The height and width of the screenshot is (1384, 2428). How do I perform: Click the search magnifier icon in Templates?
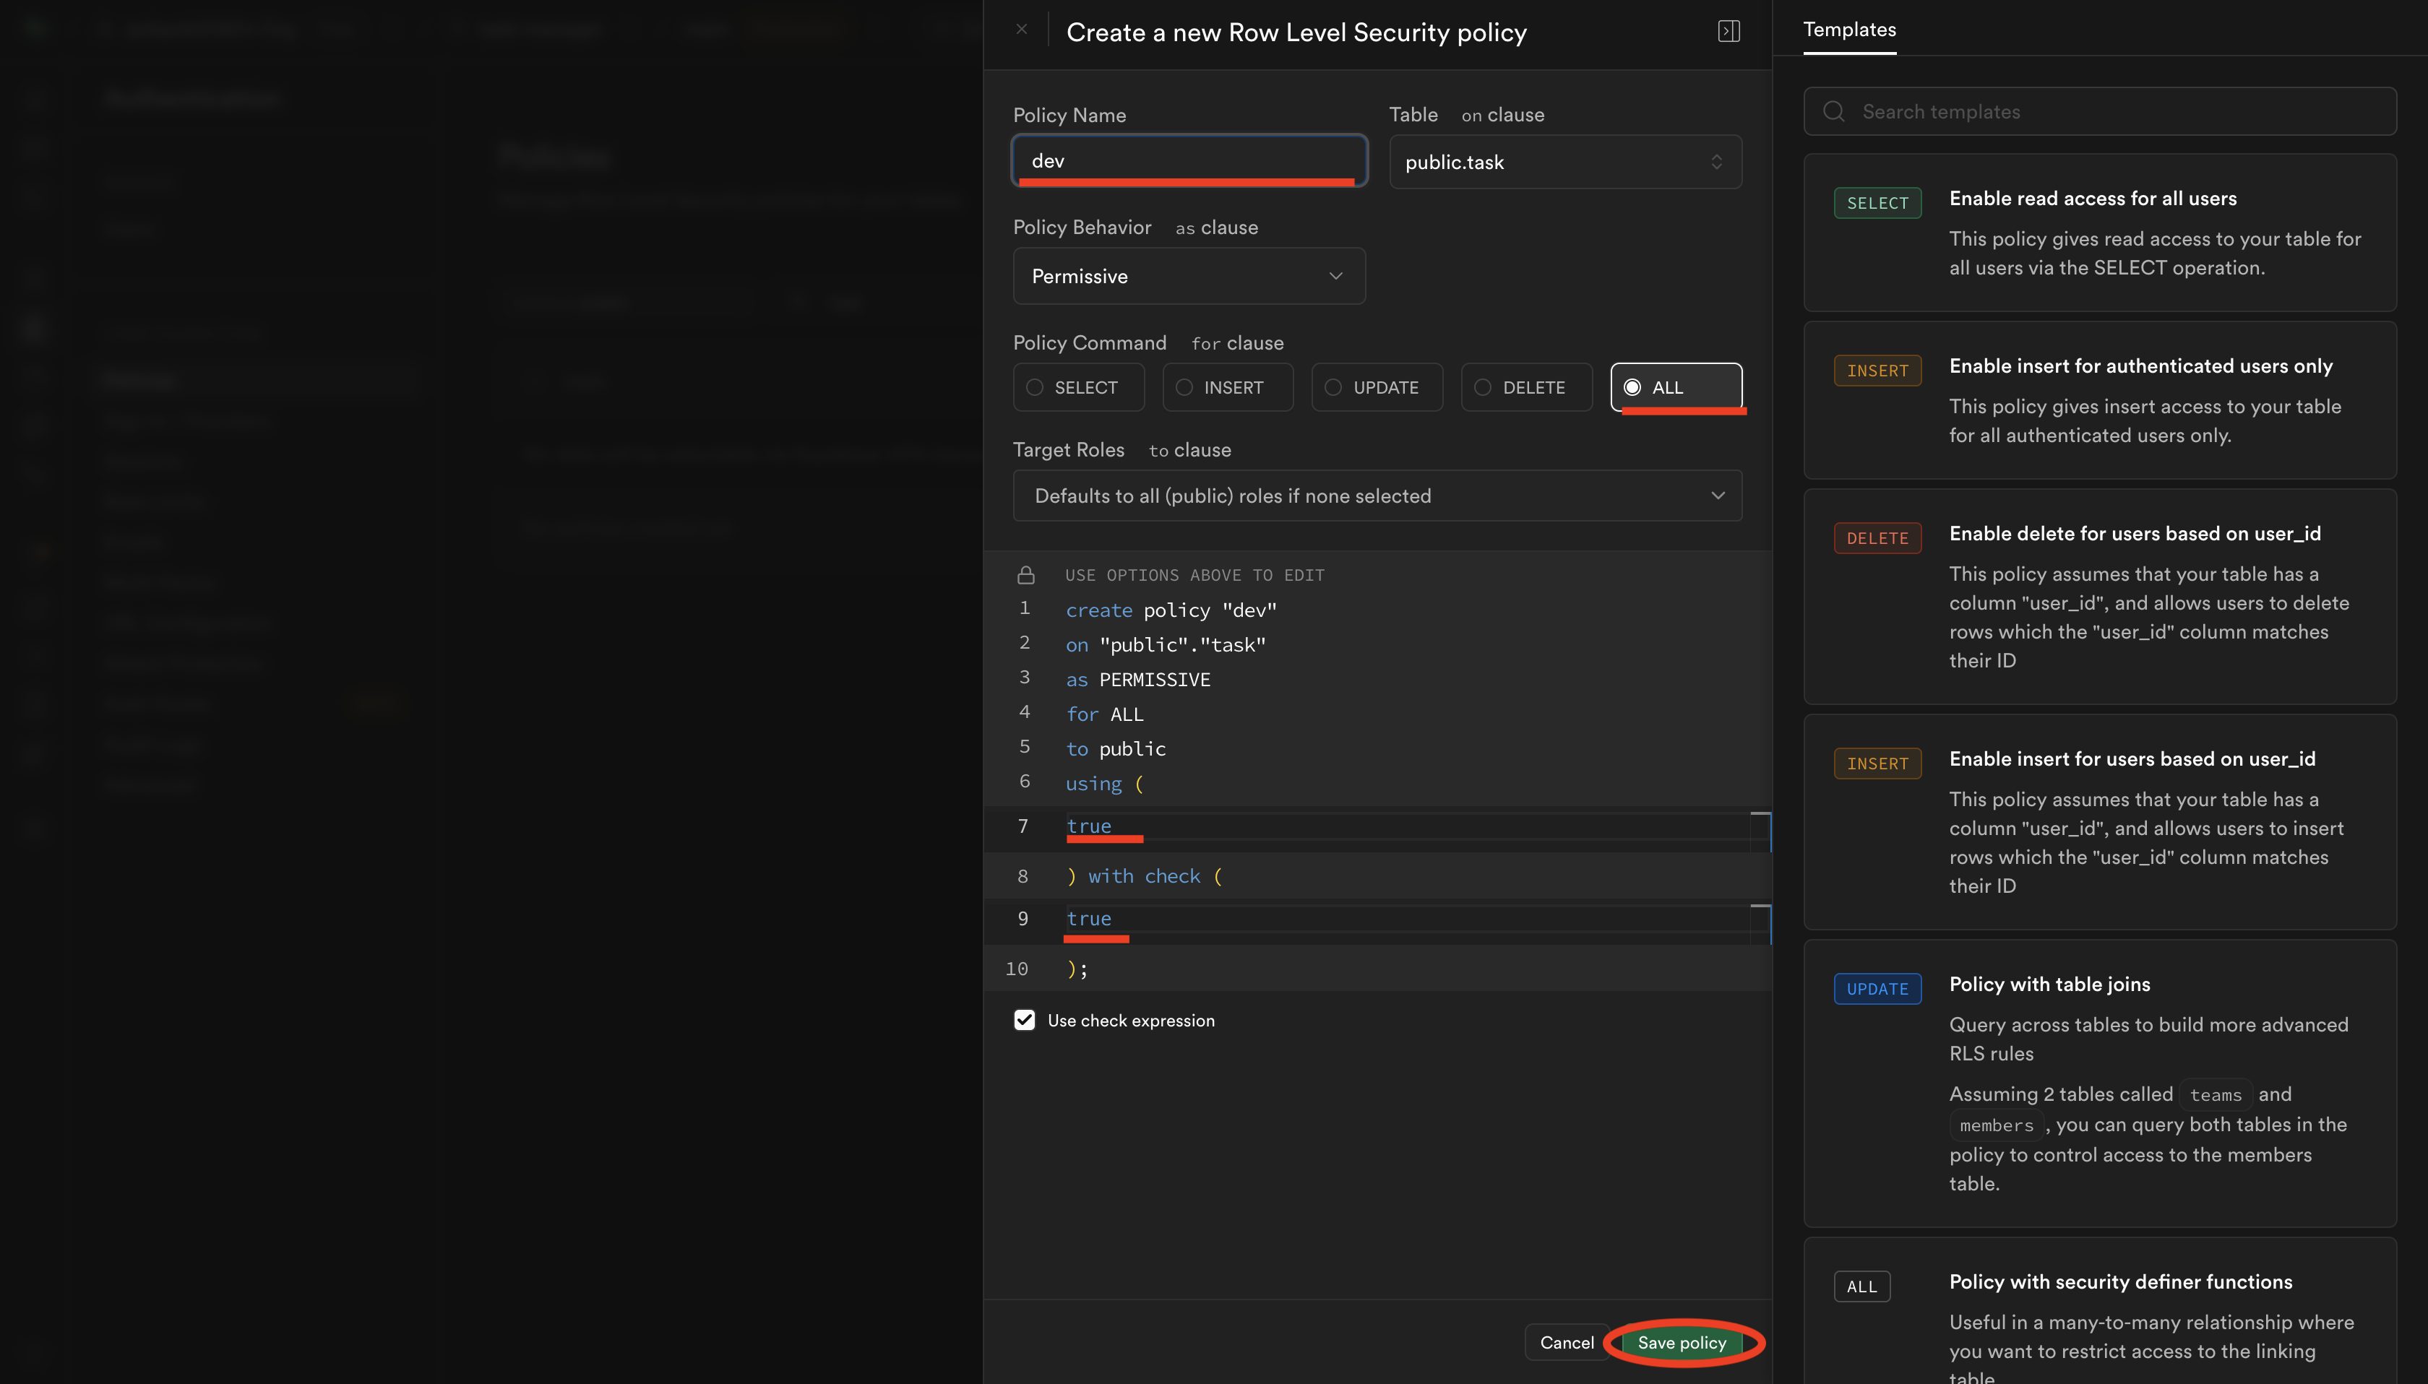point(1834,112)
